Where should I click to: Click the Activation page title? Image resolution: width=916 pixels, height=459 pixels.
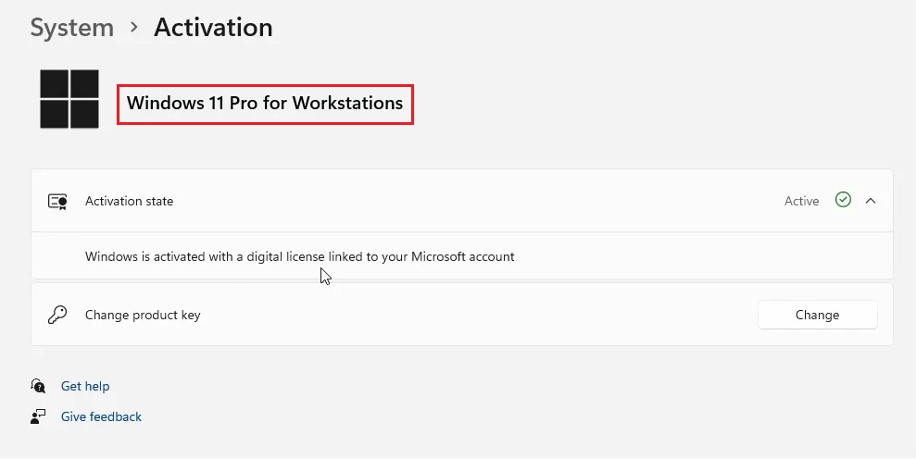click(x=213, y=28)
